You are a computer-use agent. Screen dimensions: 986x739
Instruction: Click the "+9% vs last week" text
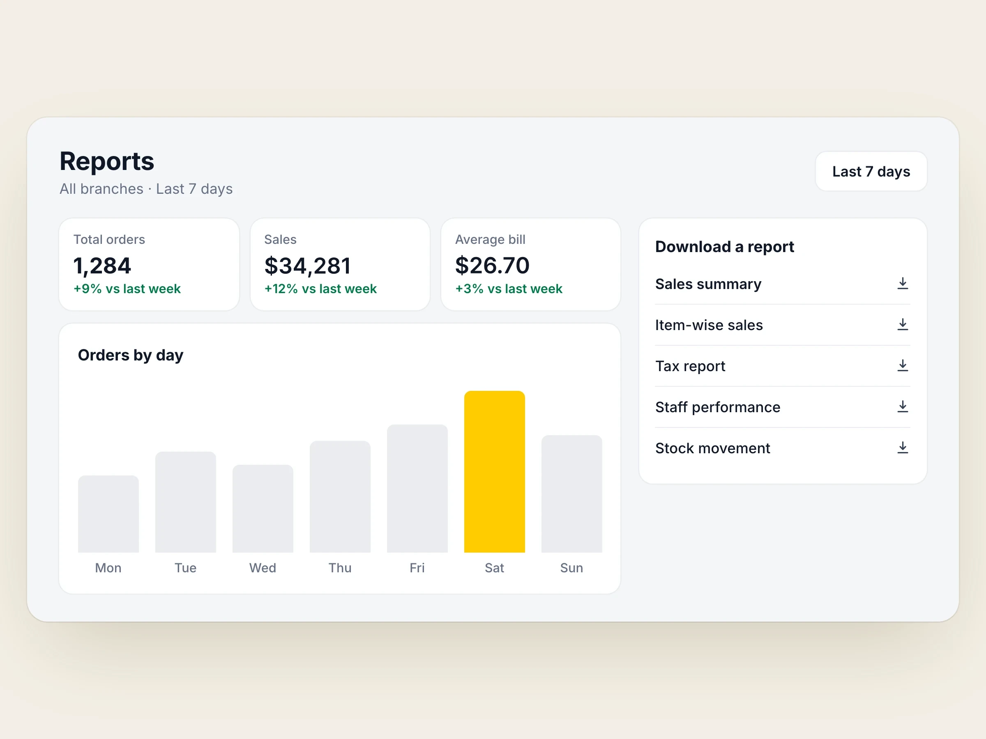click(x=127, y=289)
